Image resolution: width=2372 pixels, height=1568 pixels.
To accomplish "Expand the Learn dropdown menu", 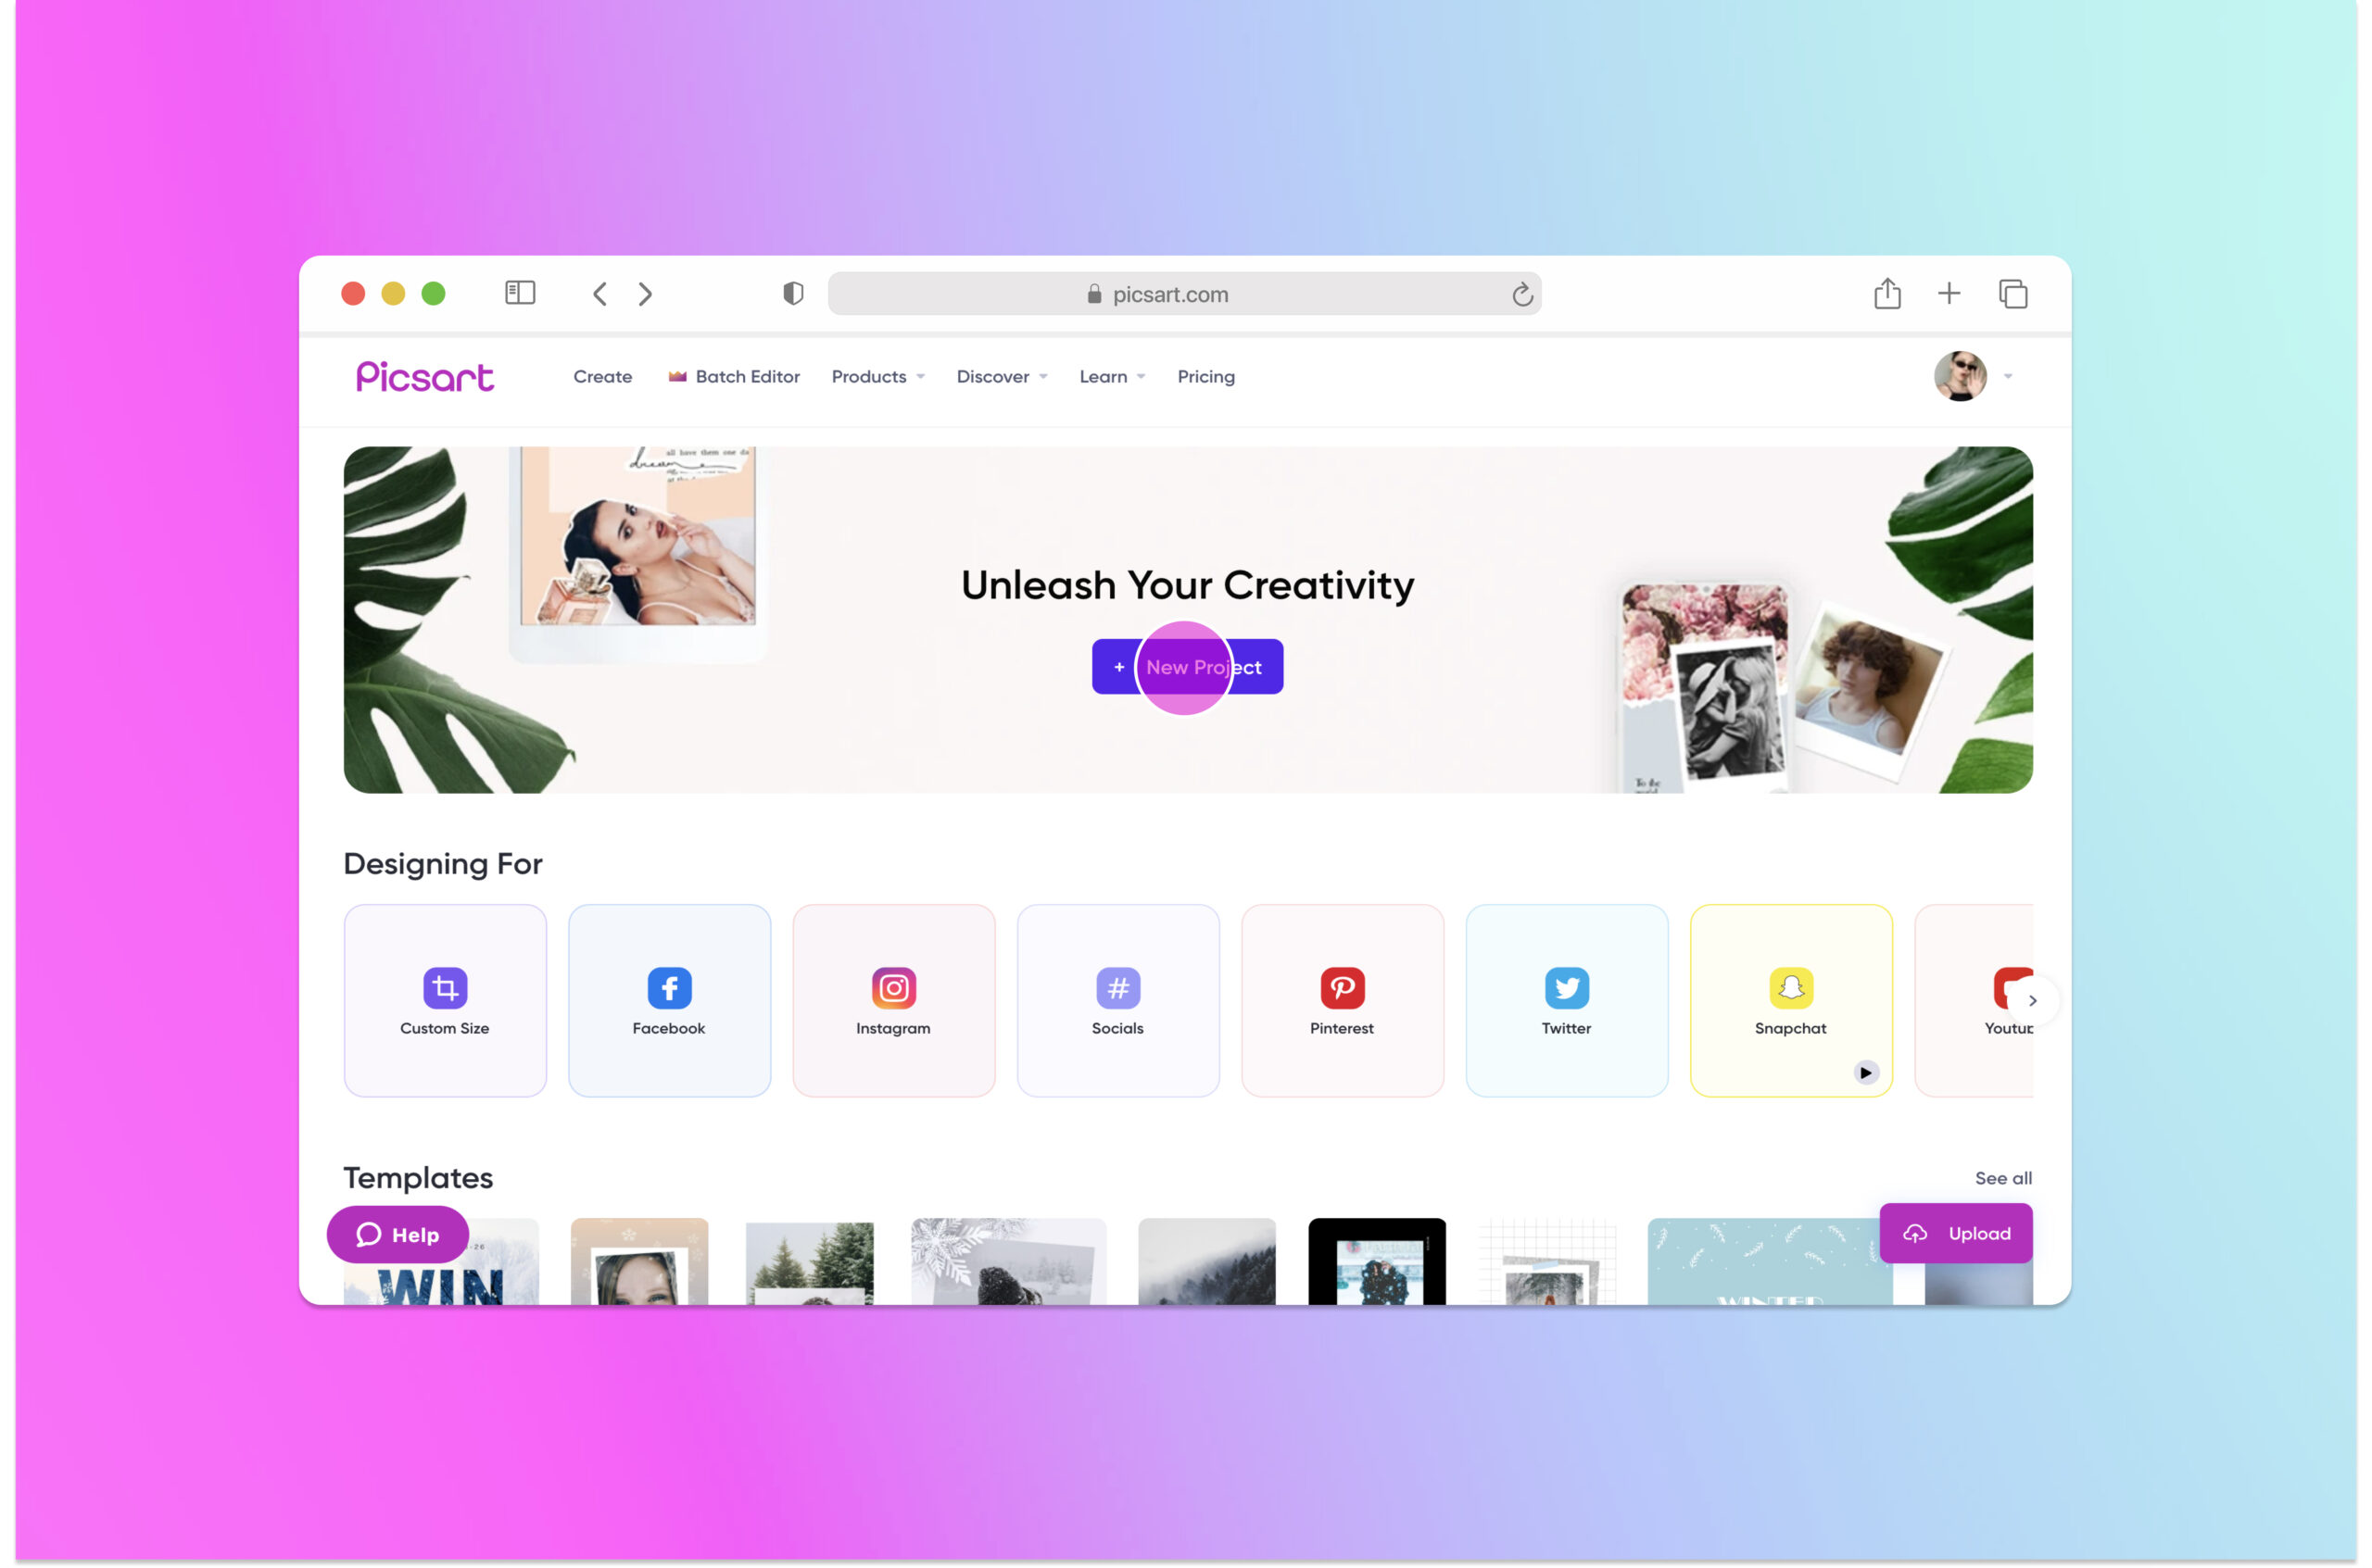I will [x=1108, y=376].
